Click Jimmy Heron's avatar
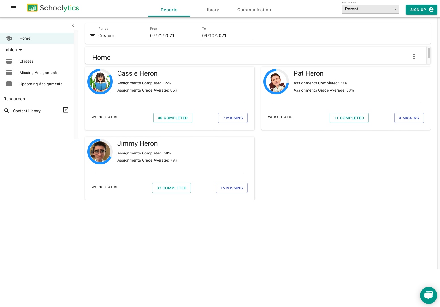 click(x=100, y=152)
